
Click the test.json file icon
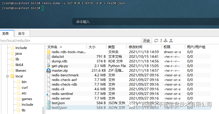click(x=49, y=103)
